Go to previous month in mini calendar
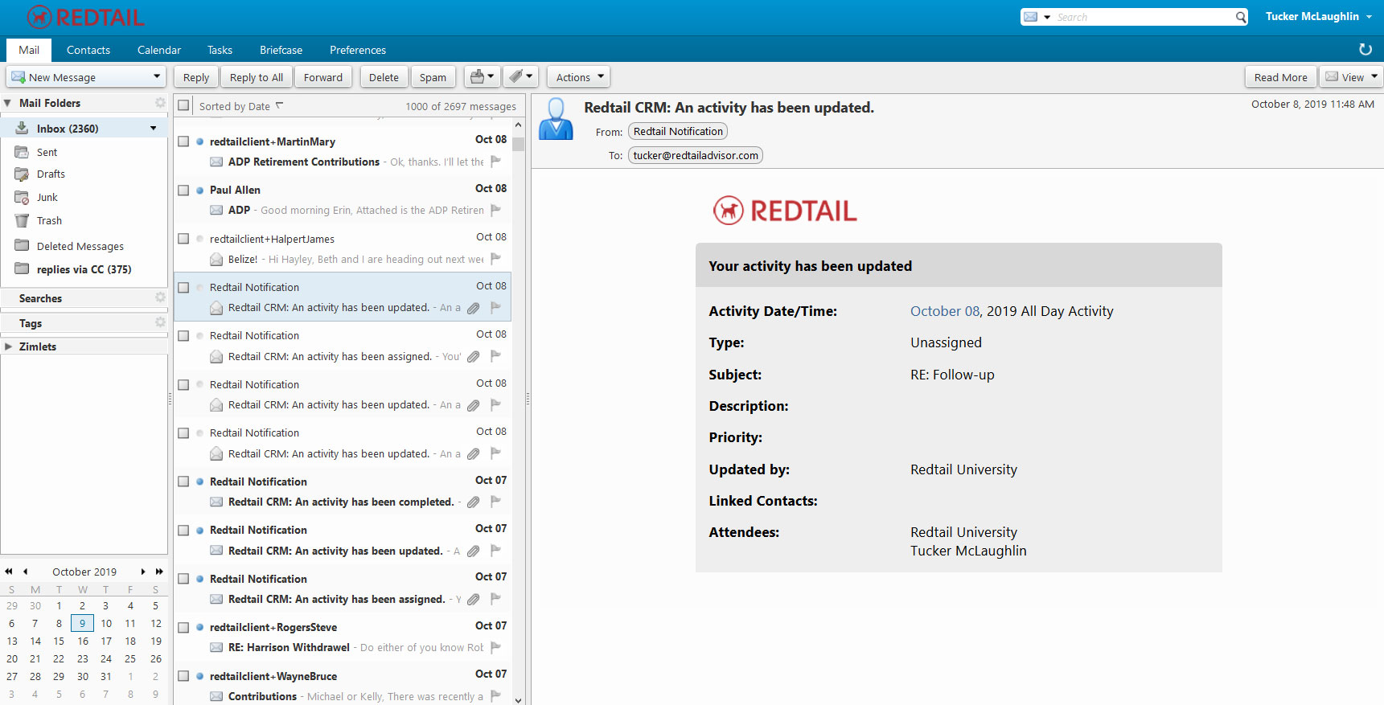 26,572
